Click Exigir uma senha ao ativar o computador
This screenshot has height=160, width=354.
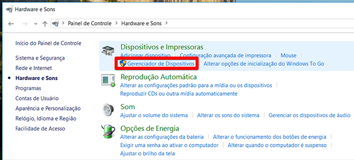point(169,145)
